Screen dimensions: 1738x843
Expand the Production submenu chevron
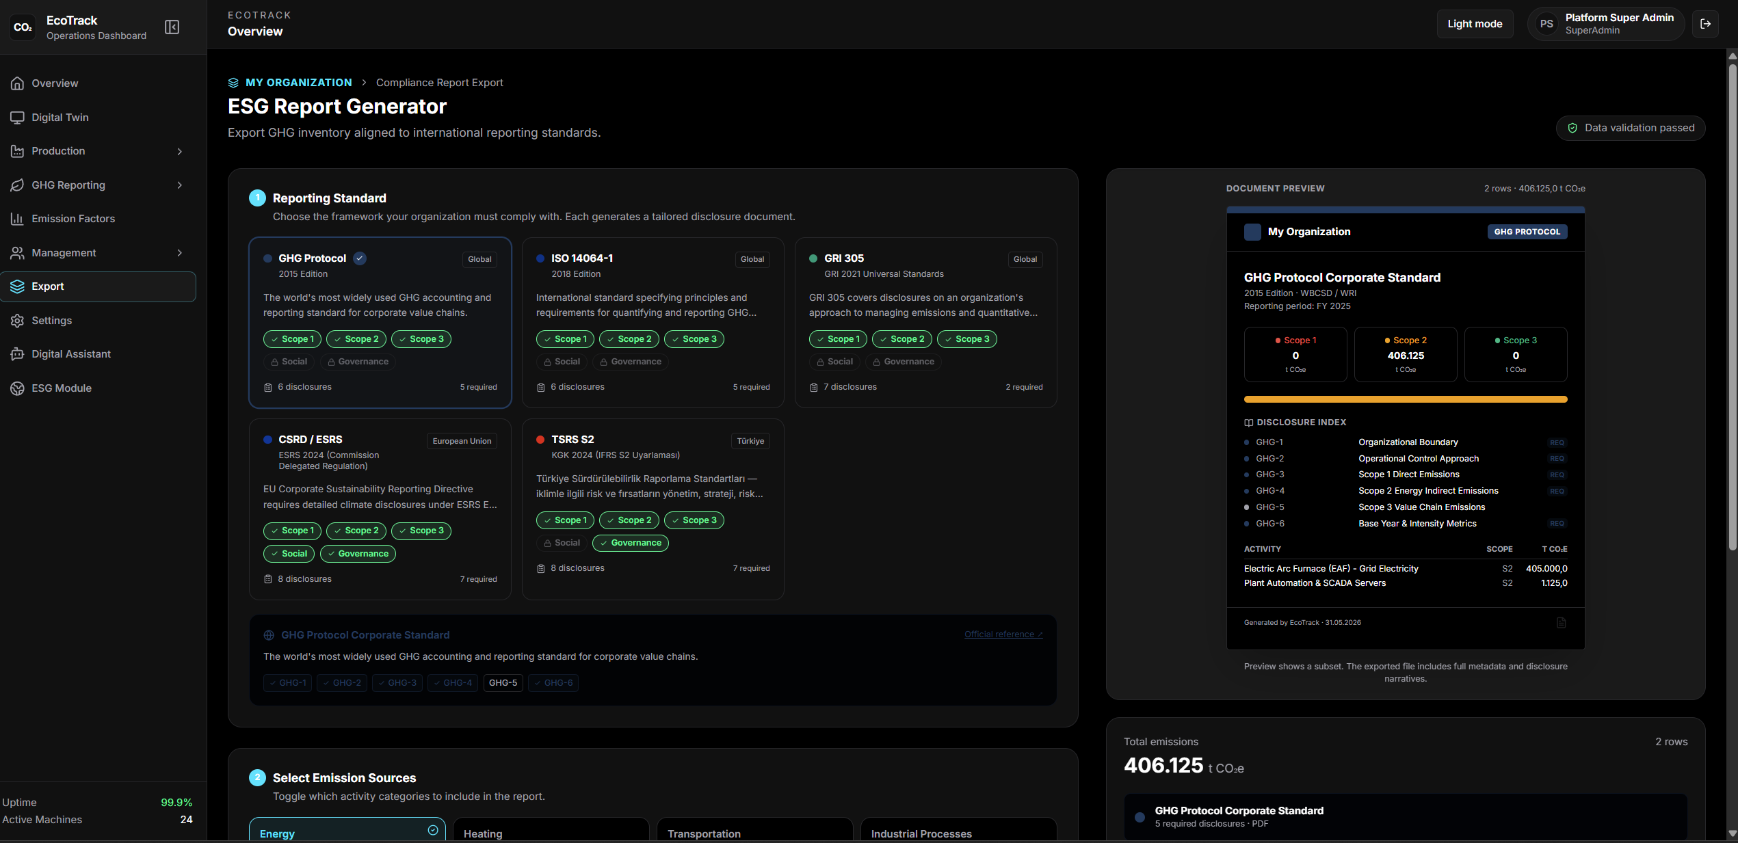click(x=180, y=151)
